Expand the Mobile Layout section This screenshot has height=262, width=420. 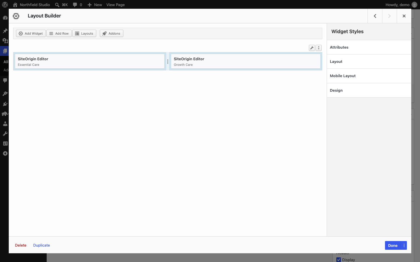pyautogui.click(x=369, y=76)
